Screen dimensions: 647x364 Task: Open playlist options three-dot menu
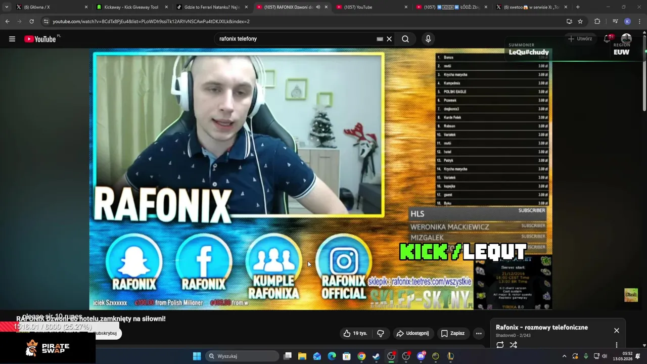click(617, 345)
